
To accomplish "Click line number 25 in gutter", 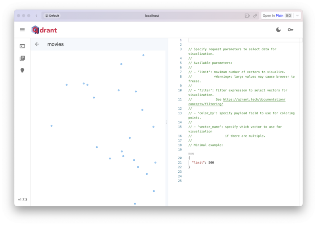I will (180, 181).
